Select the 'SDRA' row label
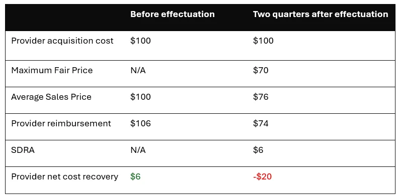Viewport: 398px width, 195px height. [23, 150]
